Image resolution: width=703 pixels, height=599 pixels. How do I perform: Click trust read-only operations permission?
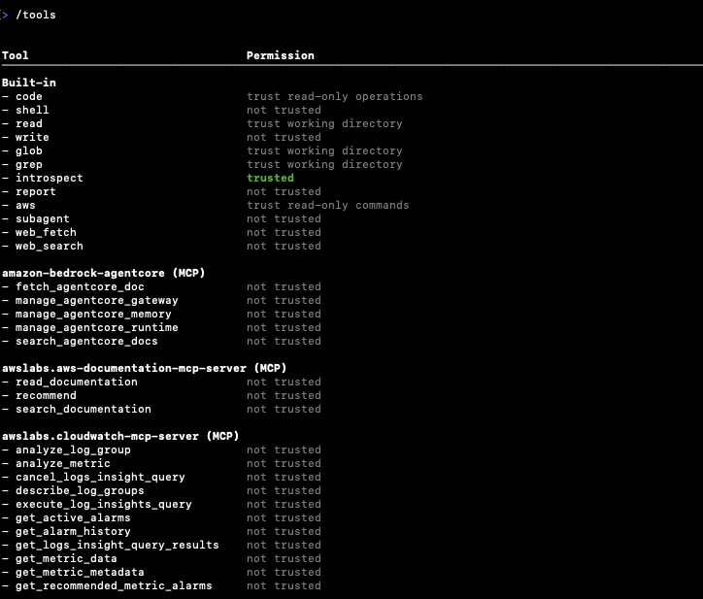(334, 96)
